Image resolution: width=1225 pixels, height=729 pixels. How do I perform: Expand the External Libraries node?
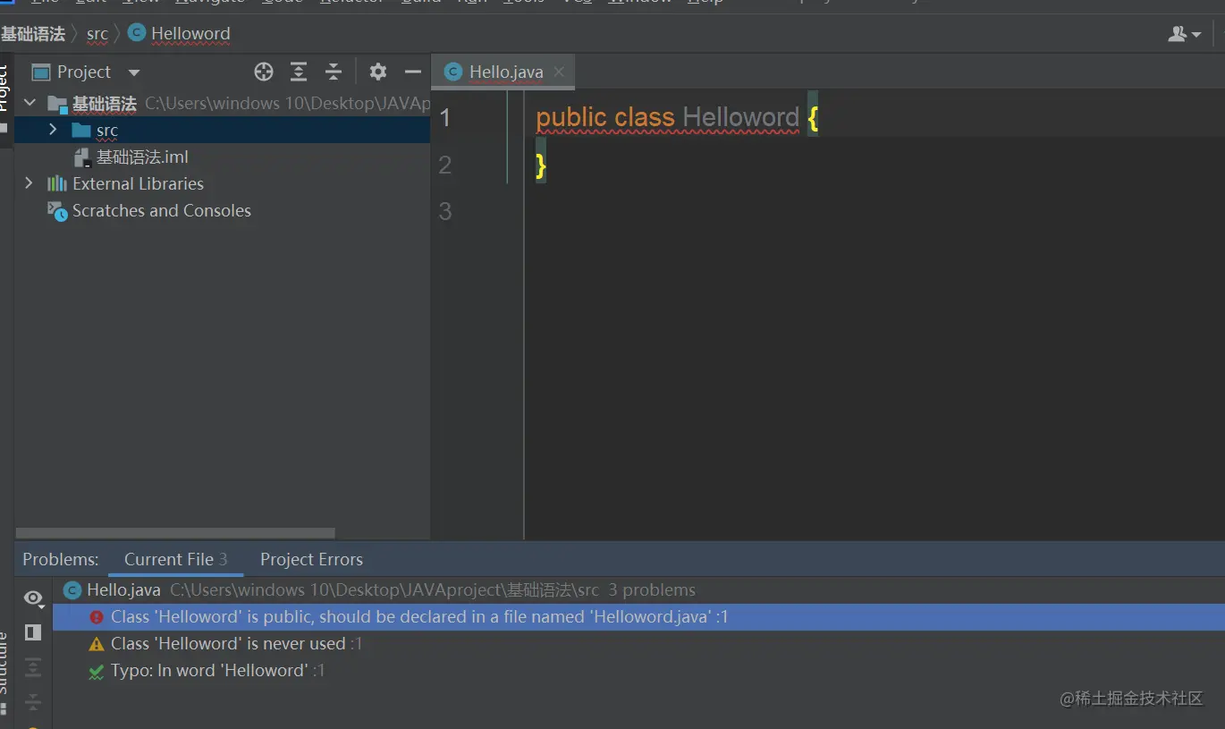[30, 183]
